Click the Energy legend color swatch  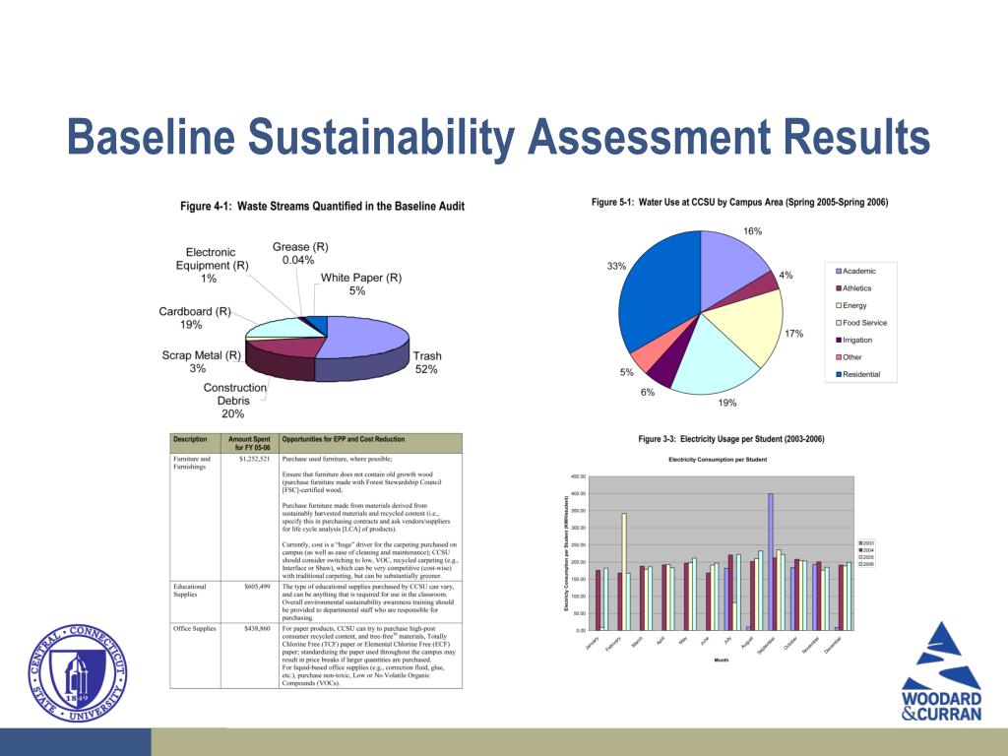click(839, 306)
